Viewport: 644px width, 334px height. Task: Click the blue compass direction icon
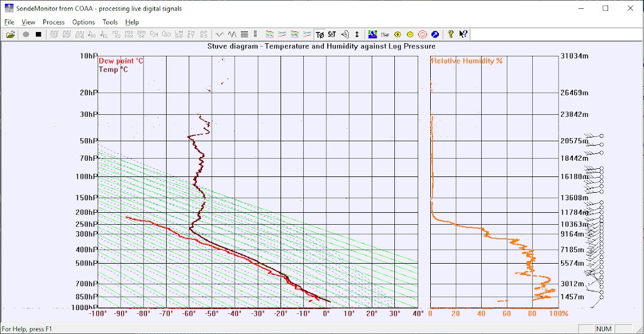[x=435, y=35]
